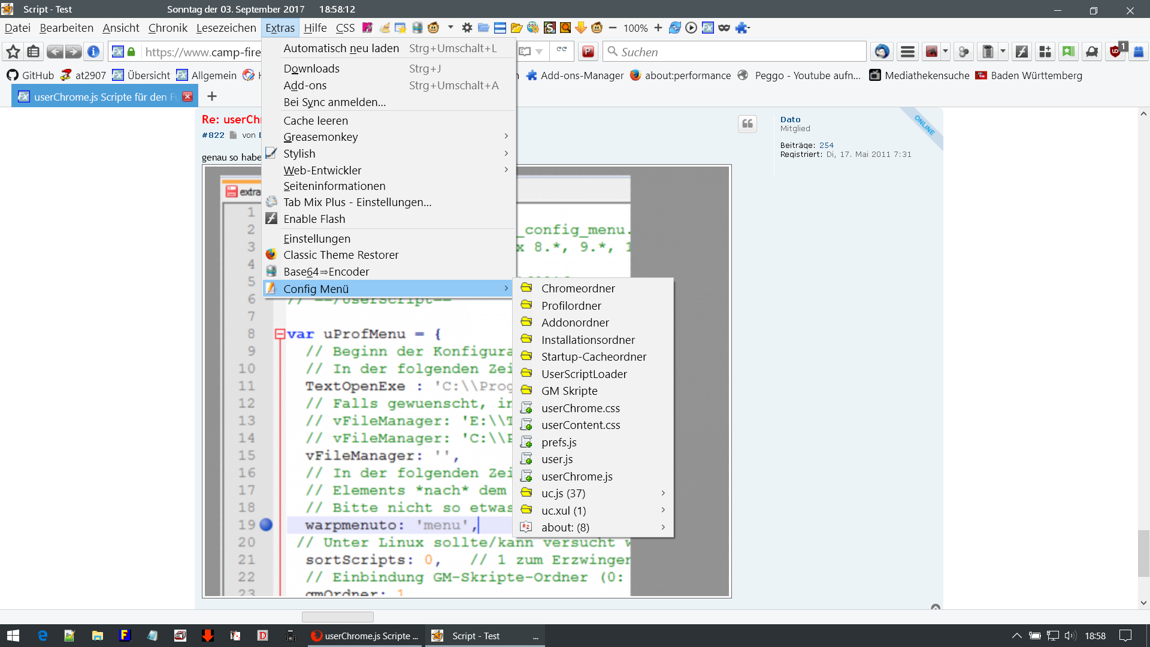Open the Add-ons-Manager bookmark
The width and height of the screenshot is (1150, 647).
(x=575, y=75)
